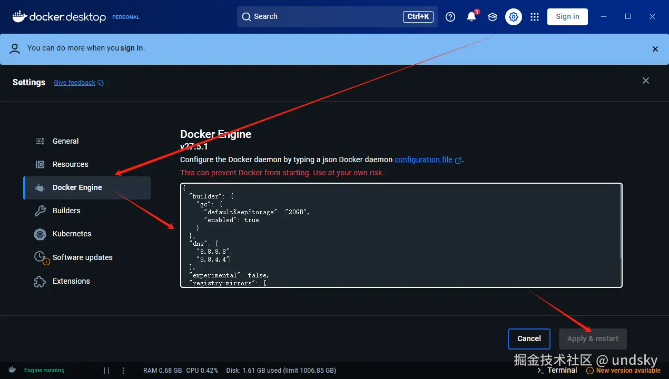Click the Settings gear icon
The image size is (669, 379).
click(514, 17)
